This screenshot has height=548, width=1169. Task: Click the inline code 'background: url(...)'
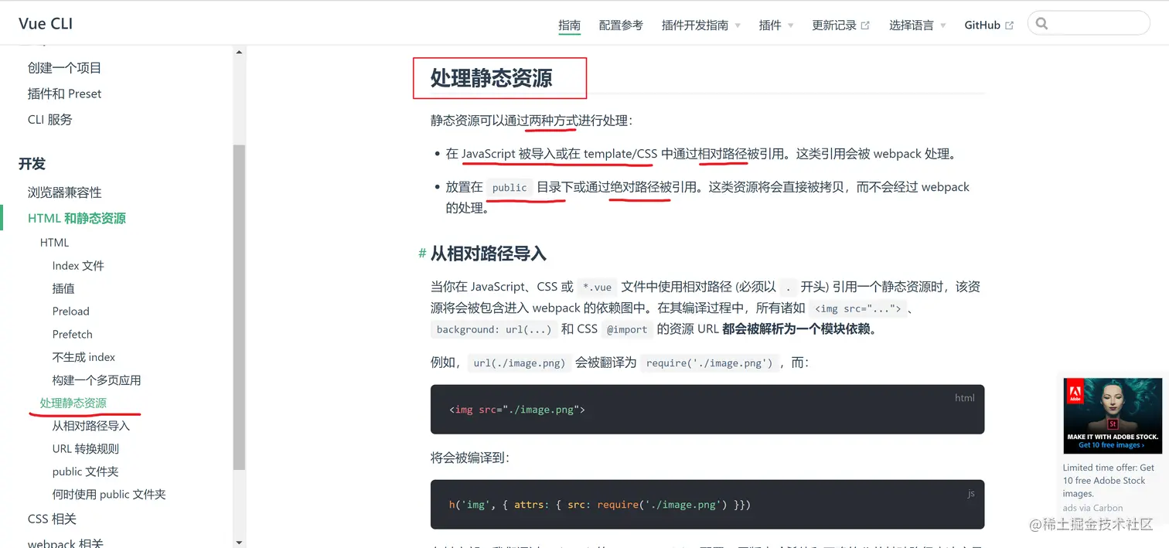click(494, 330)
